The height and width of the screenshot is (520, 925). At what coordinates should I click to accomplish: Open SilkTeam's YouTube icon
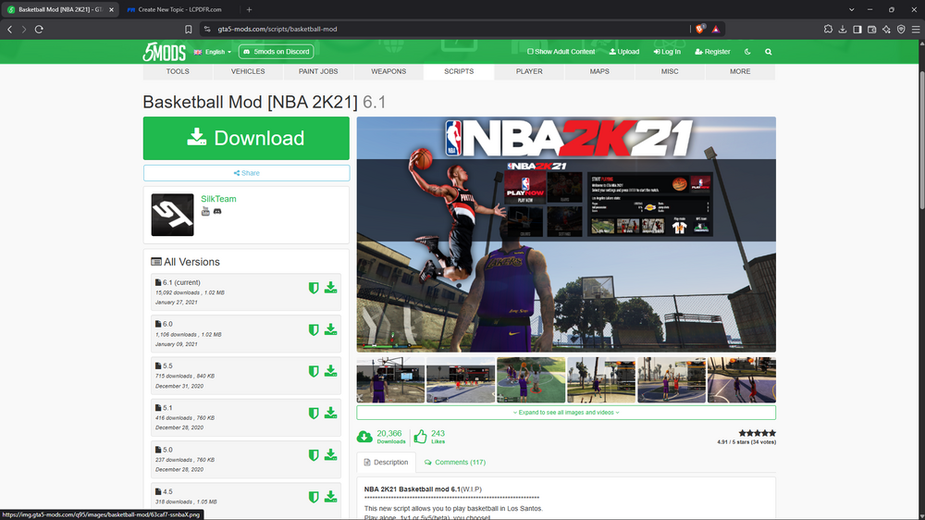tap(205, 211)
